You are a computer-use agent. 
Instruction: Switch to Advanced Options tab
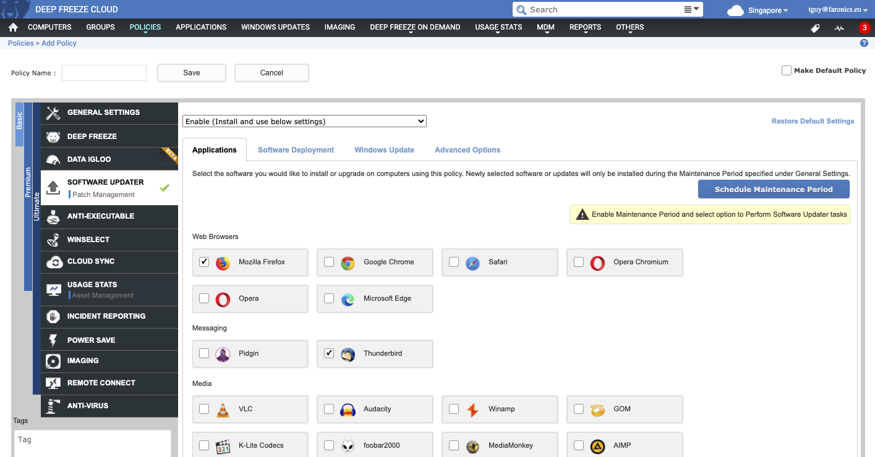point(467,150)
